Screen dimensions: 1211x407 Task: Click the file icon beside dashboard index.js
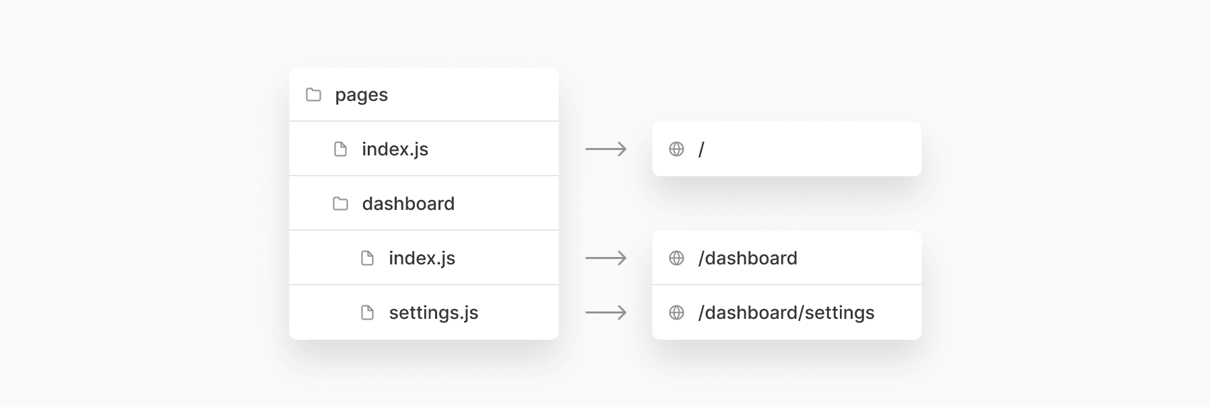coord(368,258)
